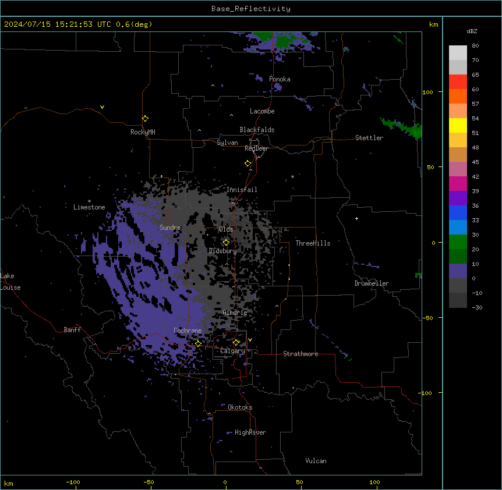Click the Didsbury city label

223,251
